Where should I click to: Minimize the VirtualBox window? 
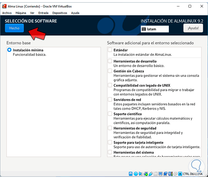pos(178,6)
